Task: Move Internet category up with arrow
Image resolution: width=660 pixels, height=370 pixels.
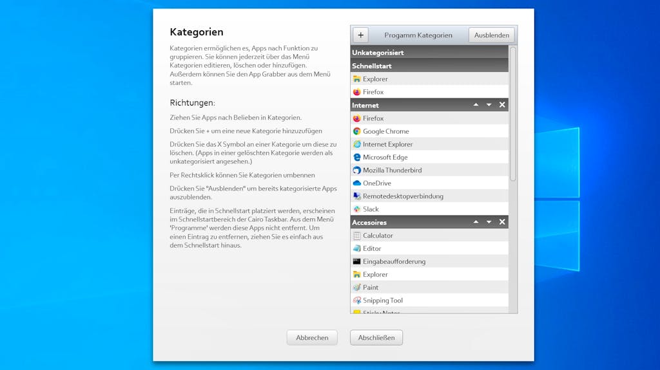Action: click(476, 105)
